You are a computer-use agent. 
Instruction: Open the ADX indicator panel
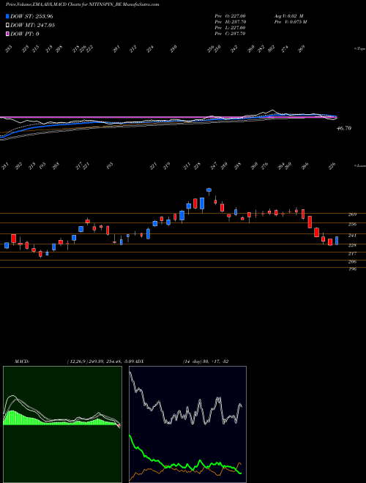[187, 424]
